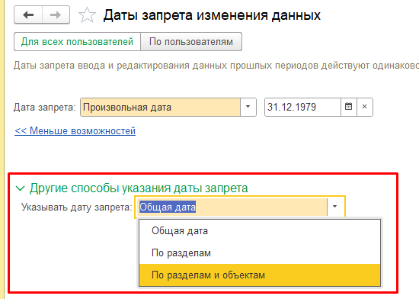Click the 'Общая дата' selected input field
Viewport: 419px width, 299px height.
click(x=232, y=207)
